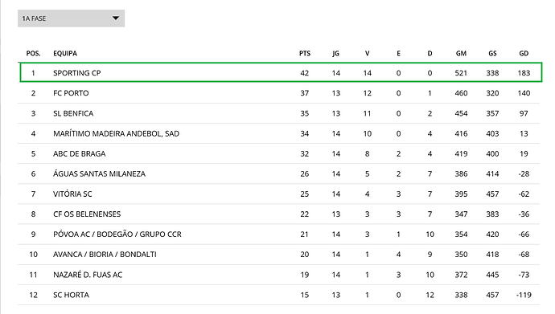
Task: Click the GM column header
Action: coord(461,53)
